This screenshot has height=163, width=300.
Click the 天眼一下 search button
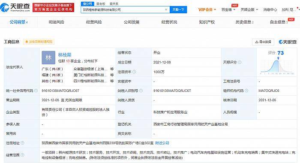pyautogui.click(x=178, y=9)
